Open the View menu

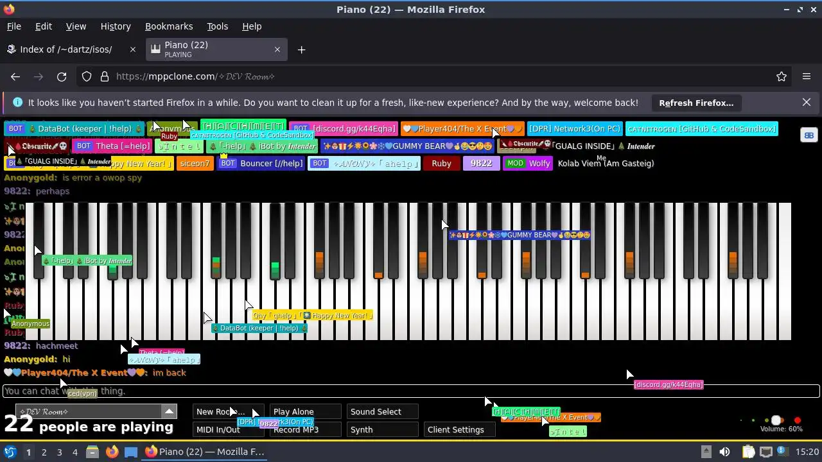(76, 26)
